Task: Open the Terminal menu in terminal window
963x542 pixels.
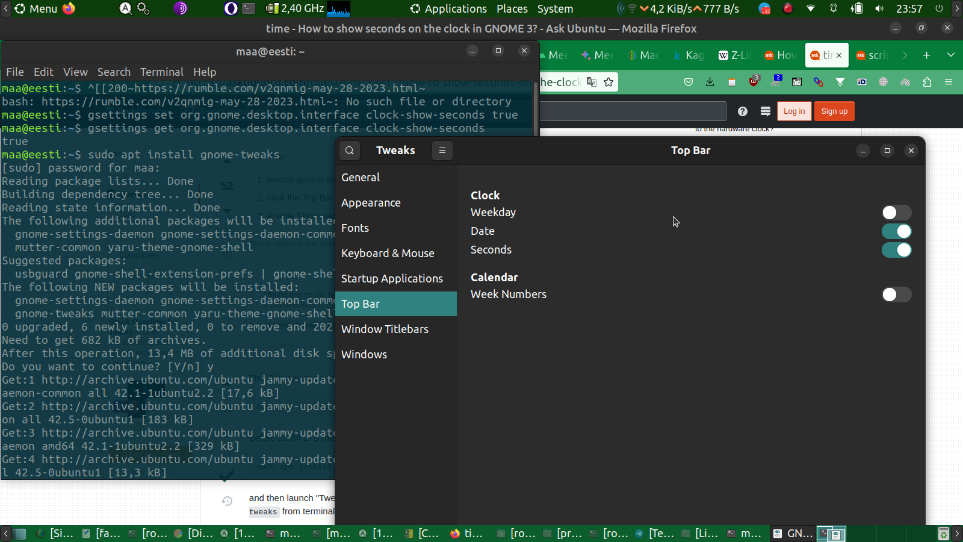Action: coord(161,72)
